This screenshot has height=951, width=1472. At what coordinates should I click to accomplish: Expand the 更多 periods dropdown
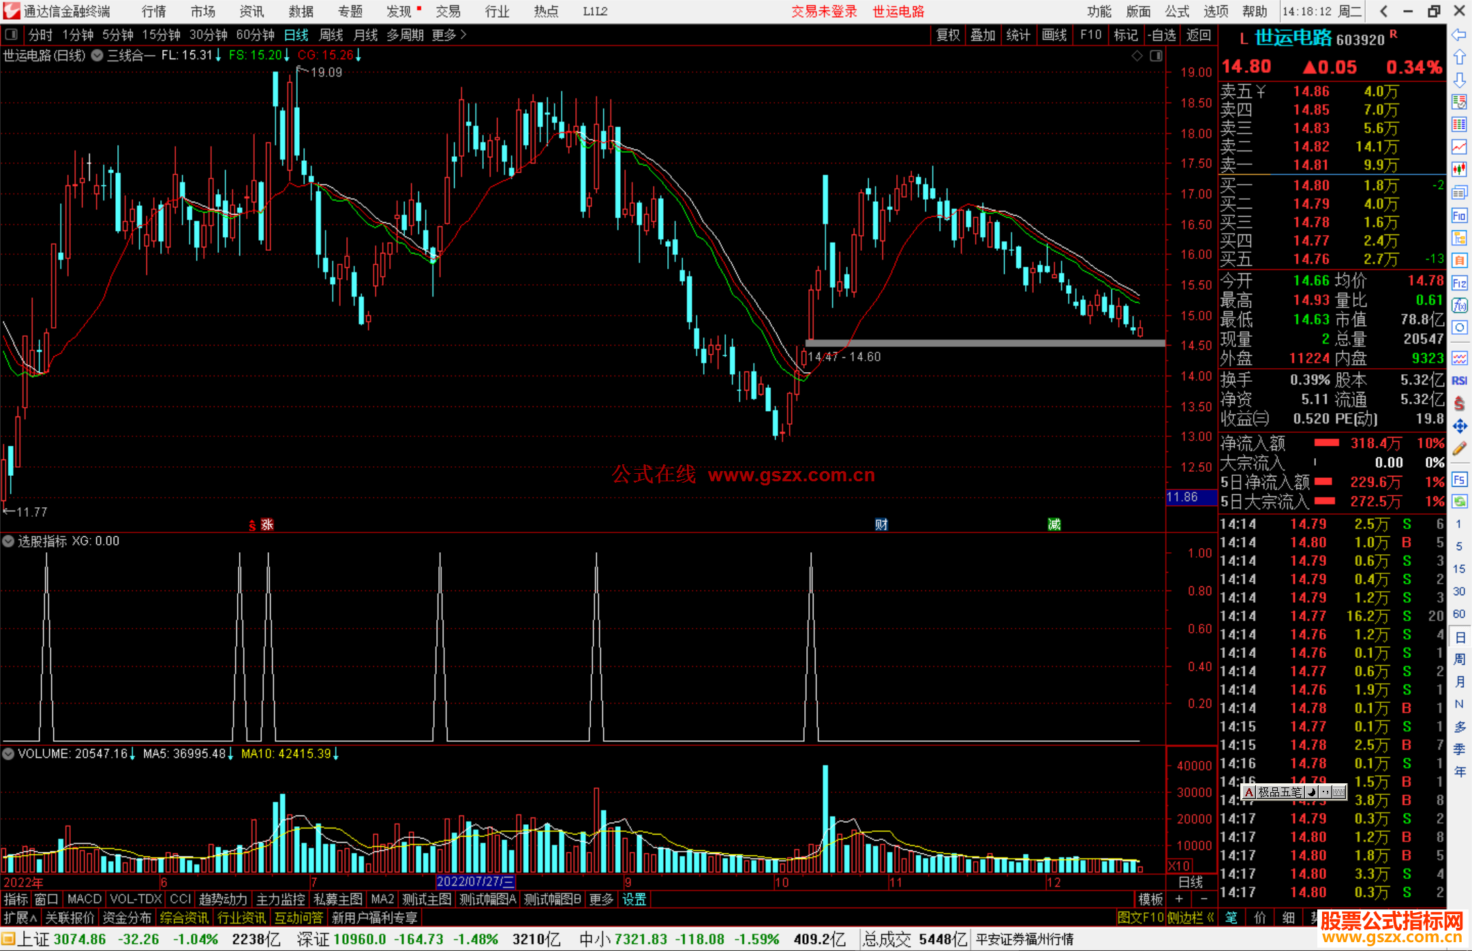coord(448,35)
